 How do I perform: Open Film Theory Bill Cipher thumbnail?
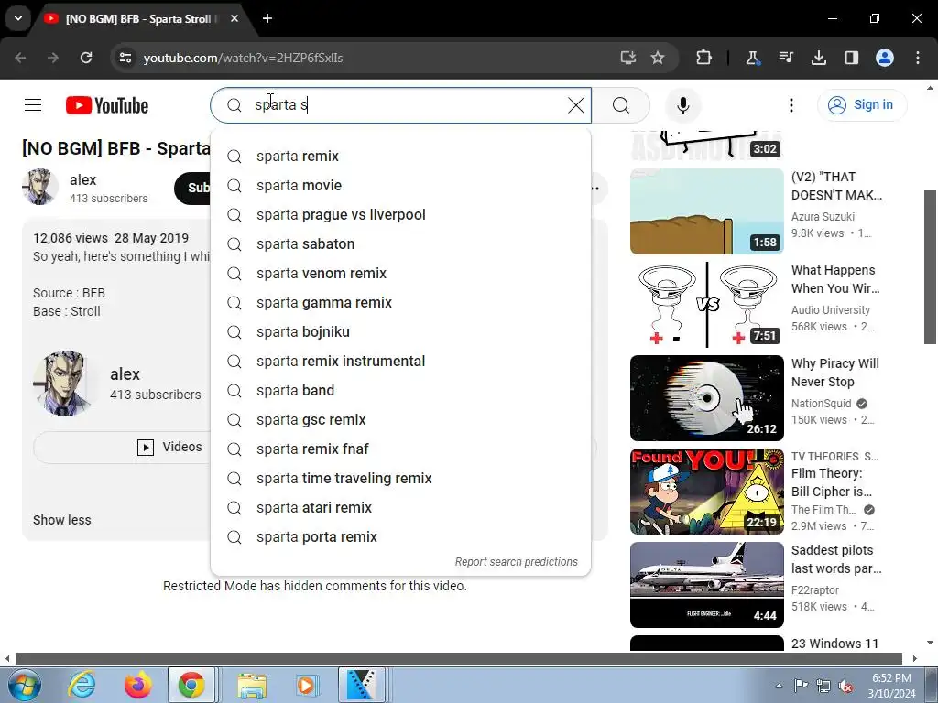[706, 492]
